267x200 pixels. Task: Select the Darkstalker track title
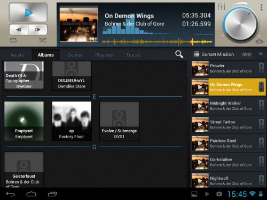(x=221, y=159)
